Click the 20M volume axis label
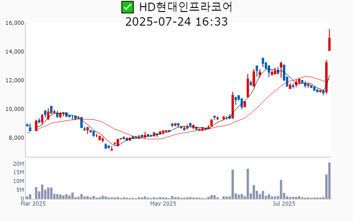This screenshot has height=221, width=353. 19,164
